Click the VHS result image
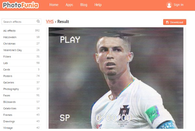 coord(116,78)
